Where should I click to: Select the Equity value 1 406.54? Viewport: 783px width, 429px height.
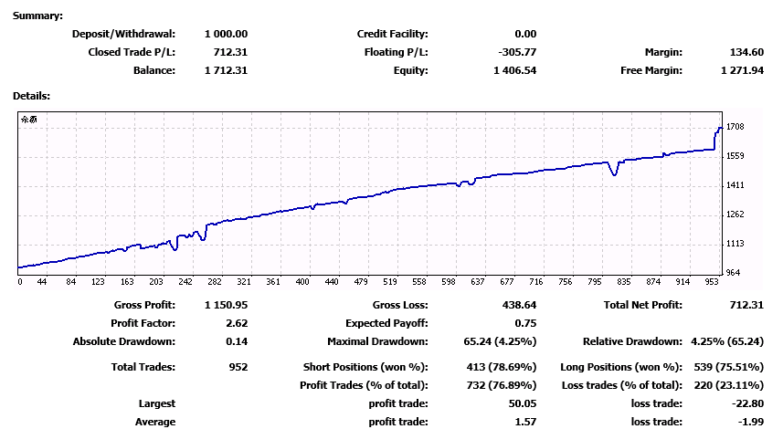pos(514,70)
